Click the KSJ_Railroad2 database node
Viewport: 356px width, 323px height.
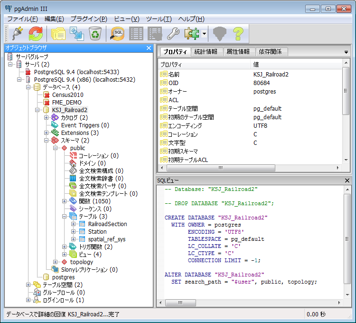pos(69,110)
